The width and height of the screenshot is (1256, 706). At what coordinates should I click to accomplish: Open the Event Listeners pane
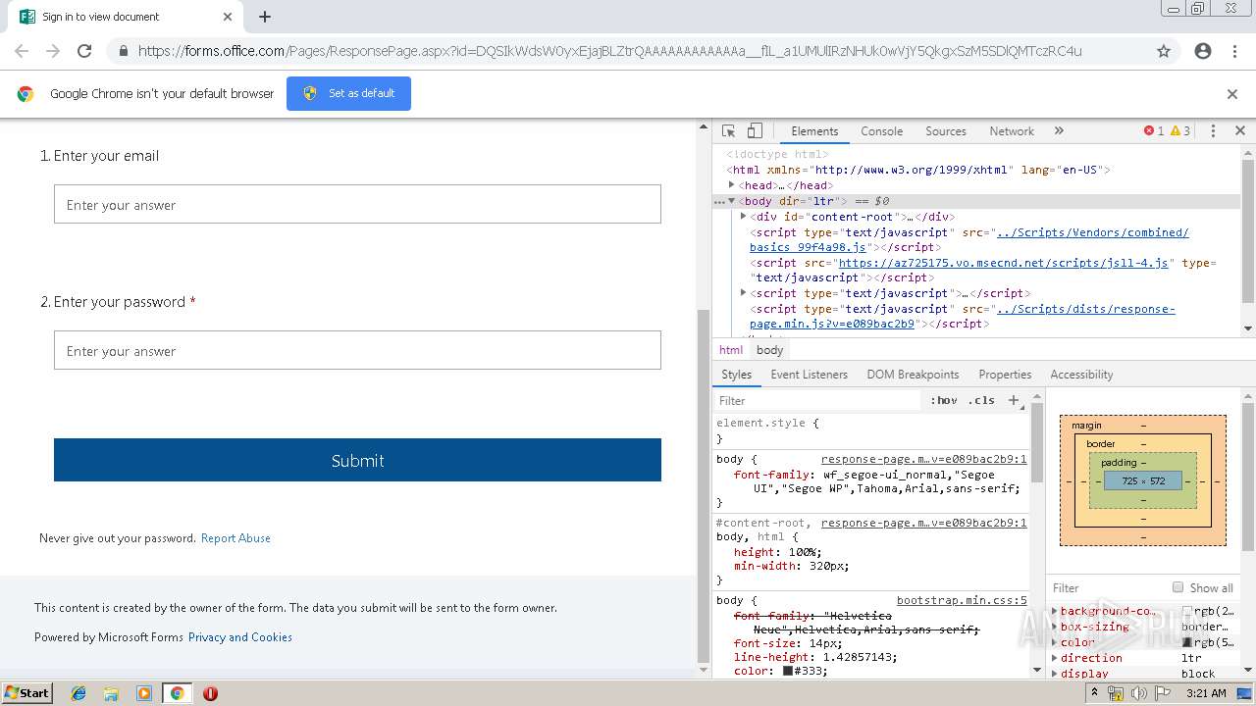(809, 375)
